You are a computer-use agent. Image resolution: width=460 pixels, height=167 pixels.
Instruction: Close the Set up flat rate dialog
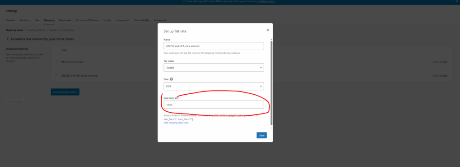coord(268,30)
